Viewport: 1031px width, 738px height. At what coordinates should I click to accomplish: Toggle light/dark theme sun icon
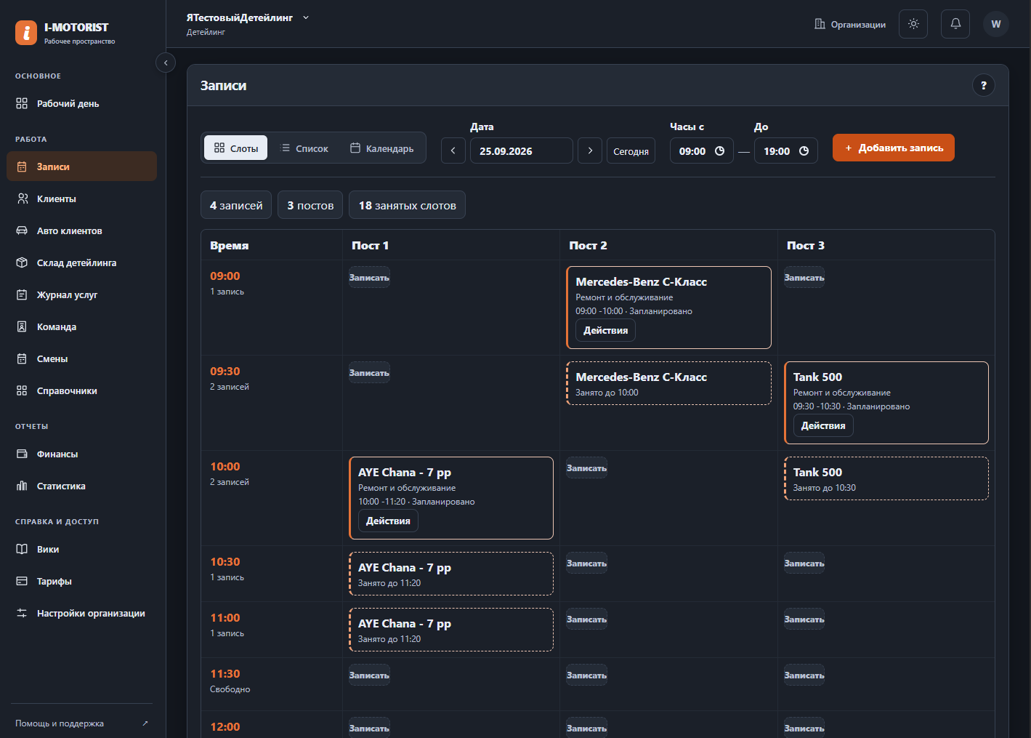(x=913, y=24)
